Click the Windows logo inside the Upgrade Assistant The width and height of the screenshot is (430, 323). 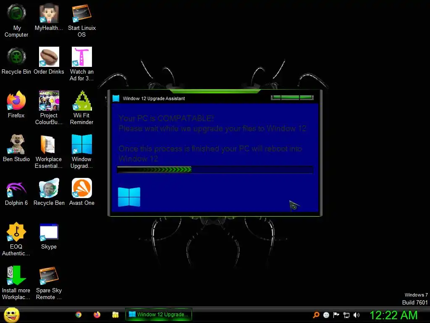pyautogui.click(x=129, y=197)
